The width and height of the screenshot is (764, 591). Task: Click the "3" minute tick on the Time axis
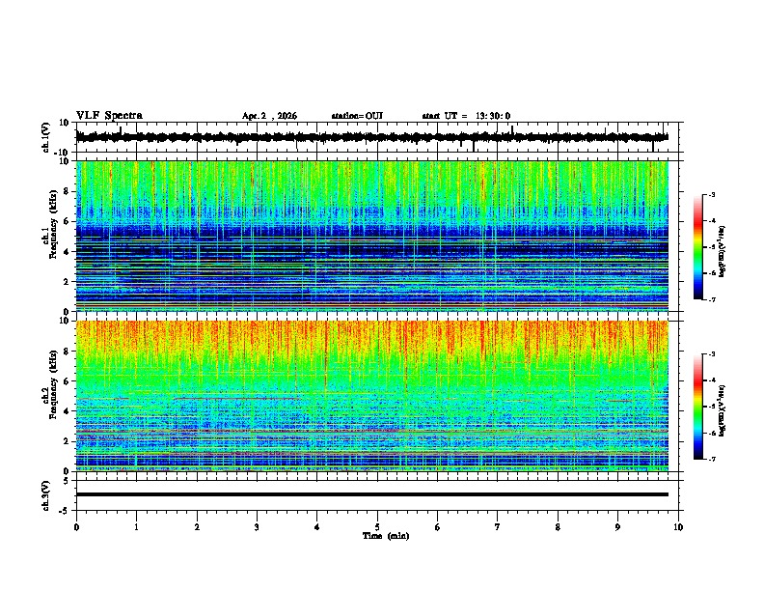coord(257,527)
